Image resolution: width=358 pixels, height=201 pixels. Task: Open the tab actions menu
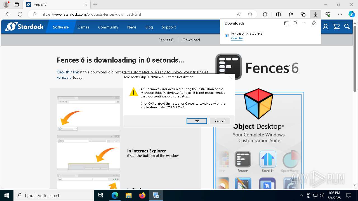pos(17,4)
